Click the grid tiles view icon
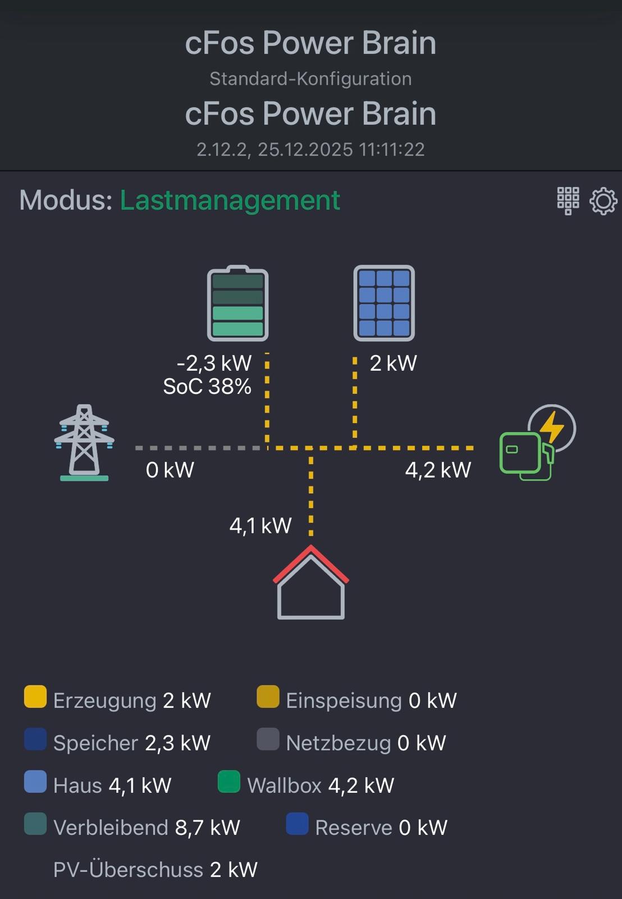 [x=568, y=201]
